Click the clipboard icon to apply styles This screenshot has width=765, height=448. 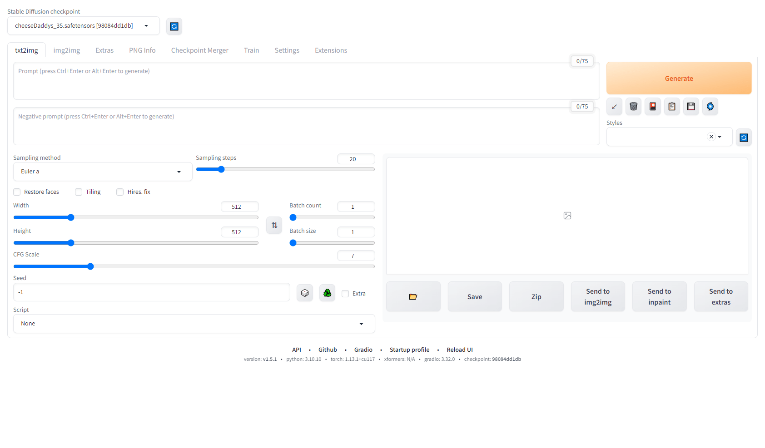coord(672,107)
